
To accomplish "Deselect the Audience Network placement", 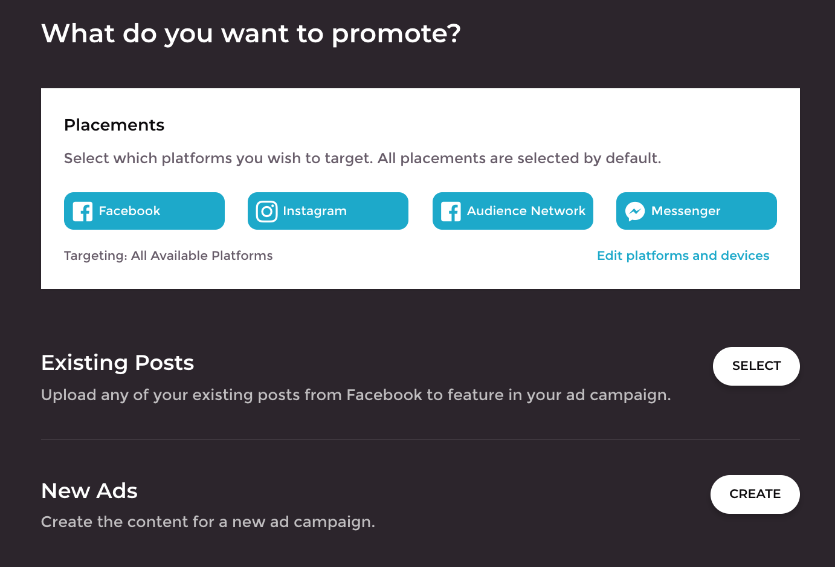I will tap(513, 211).
